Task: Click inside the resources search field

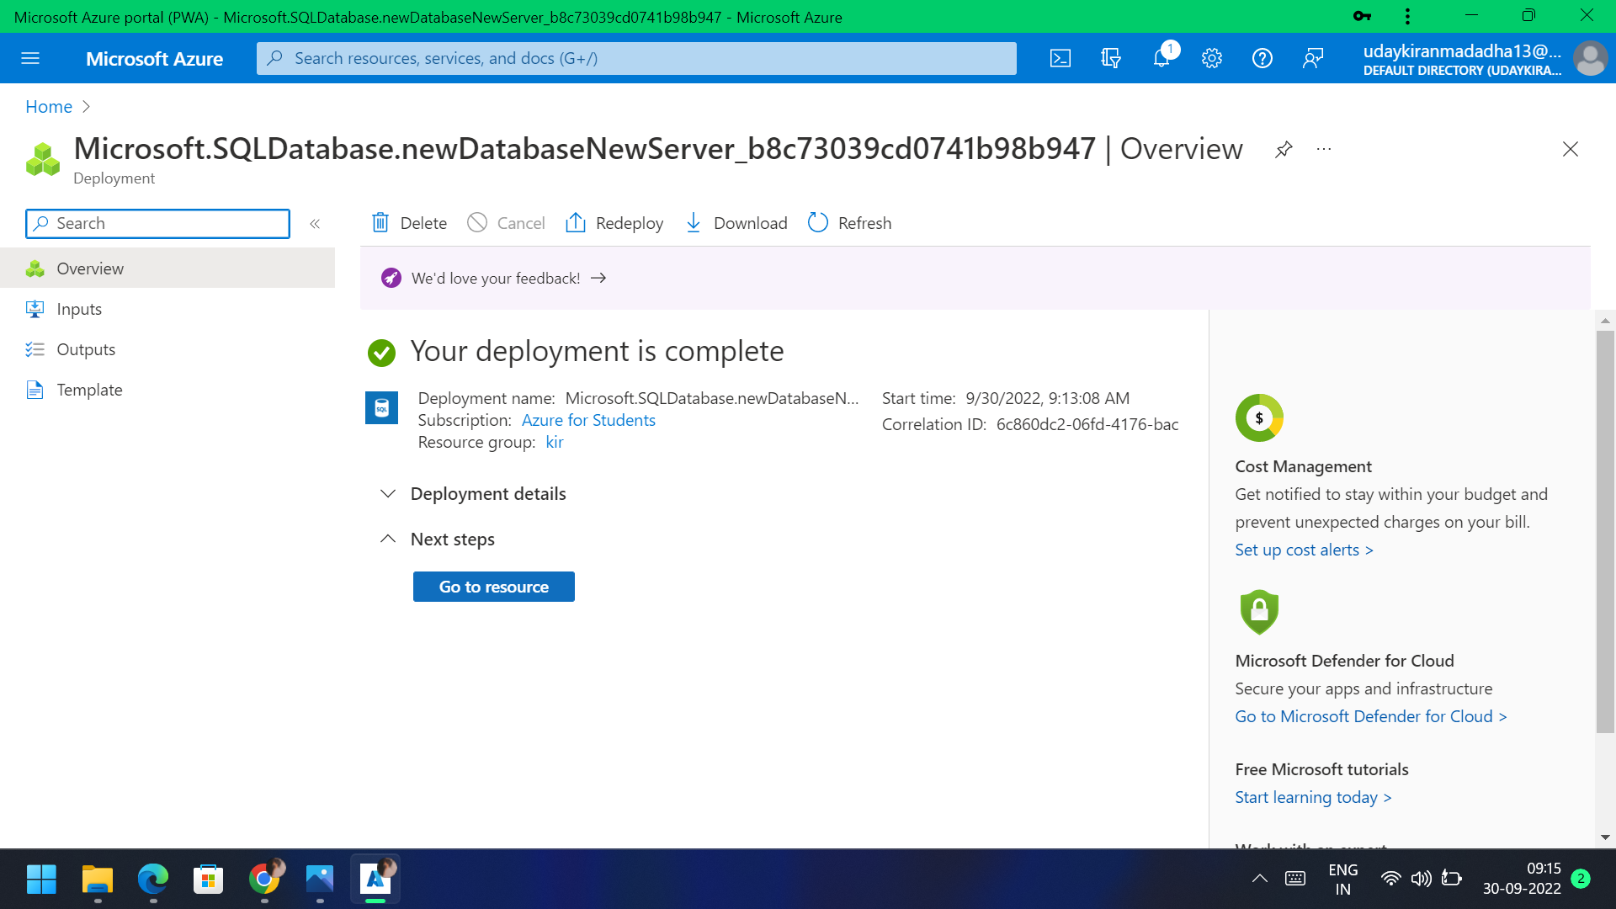Action: pyautogui.click(x=635, y=58)
